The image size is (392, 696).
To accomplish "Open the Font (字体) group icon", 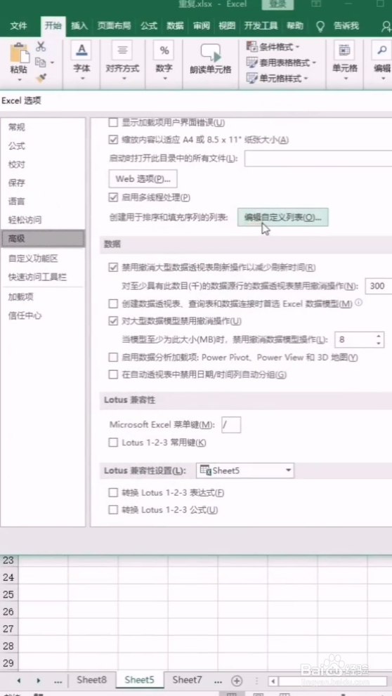I will click(x=81, y=50).
